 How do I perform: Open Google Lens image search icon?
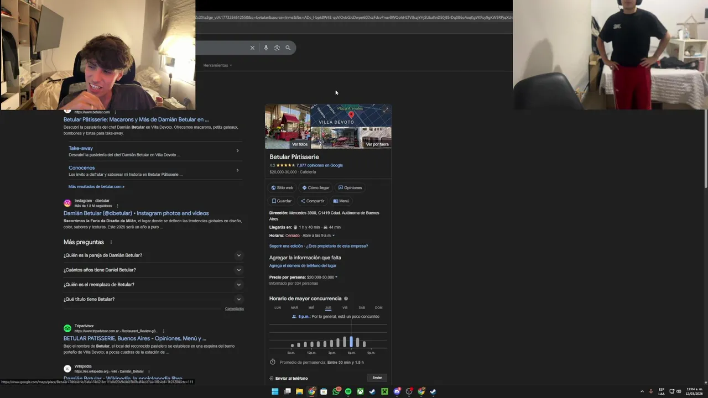coord(277,48)
